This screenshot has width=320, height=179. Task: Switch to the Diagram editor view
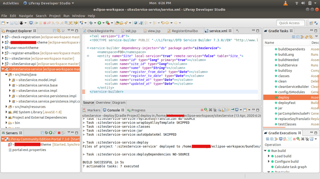(x=119, y=102)
